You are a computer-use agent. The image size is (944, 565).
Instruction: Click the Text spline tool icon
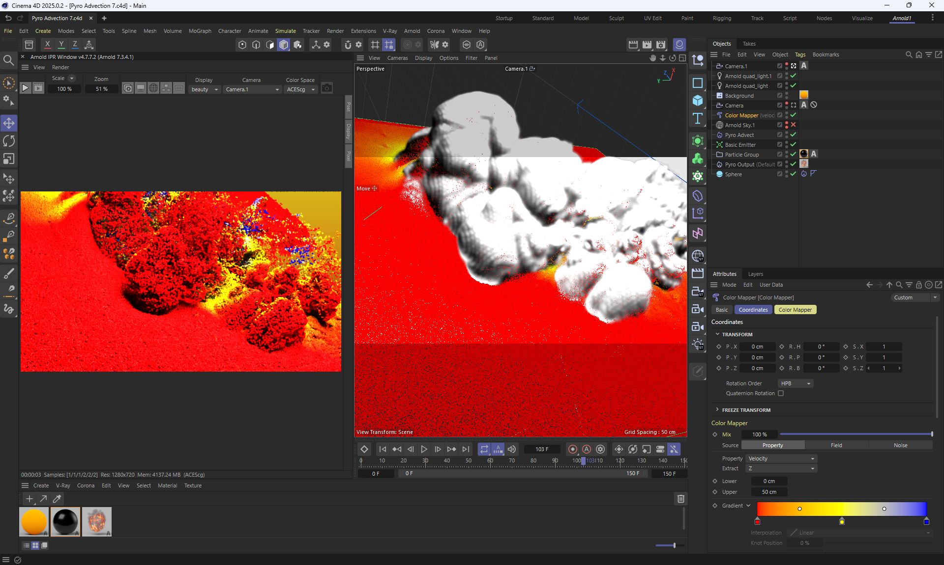tap(697, 118)
